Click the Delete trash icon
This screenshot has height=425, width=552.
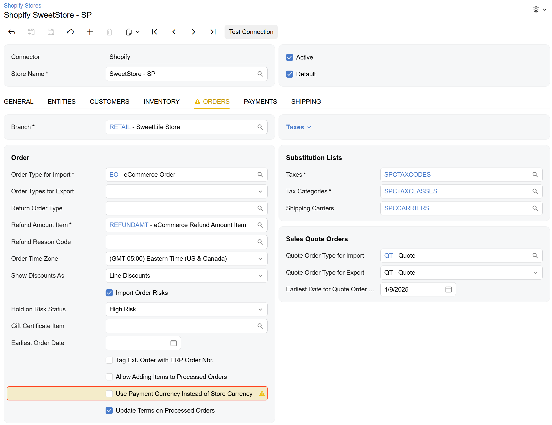pyautogui.click(x=109, y=32)
